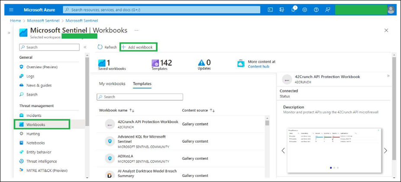Sort by Content source column
The width and height of the screenshot is (401, 182).
tap(198, 110)
